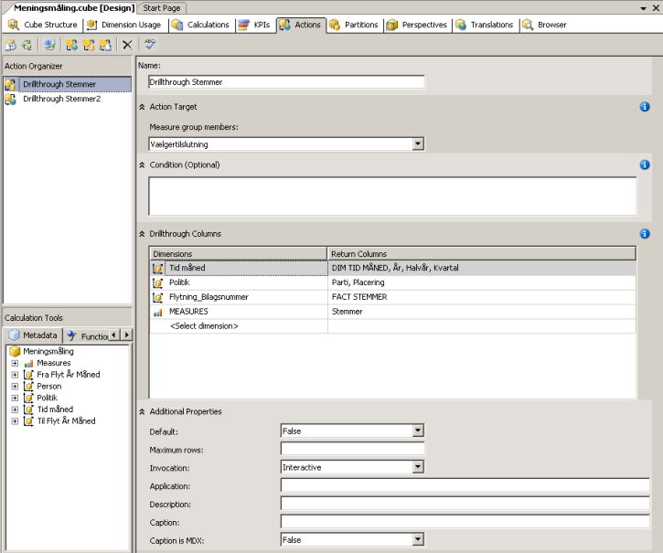The image size is (663, 553).
Task: Click the Drillthrough Stemmer2 action icon
Action: point(10,99)
